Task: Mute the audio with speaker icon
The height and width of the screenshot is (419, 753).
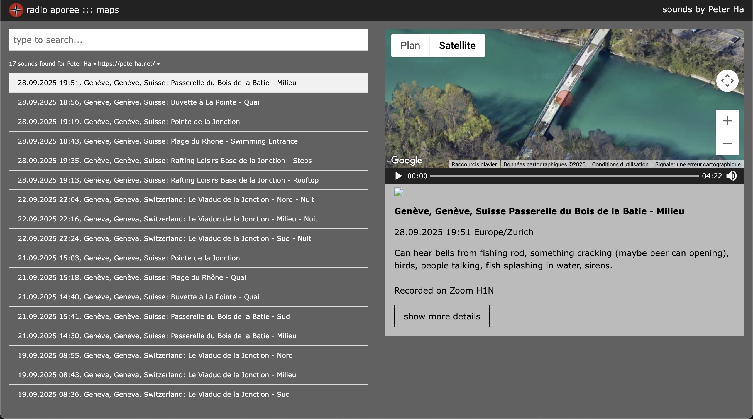Action: coord(732,176)
